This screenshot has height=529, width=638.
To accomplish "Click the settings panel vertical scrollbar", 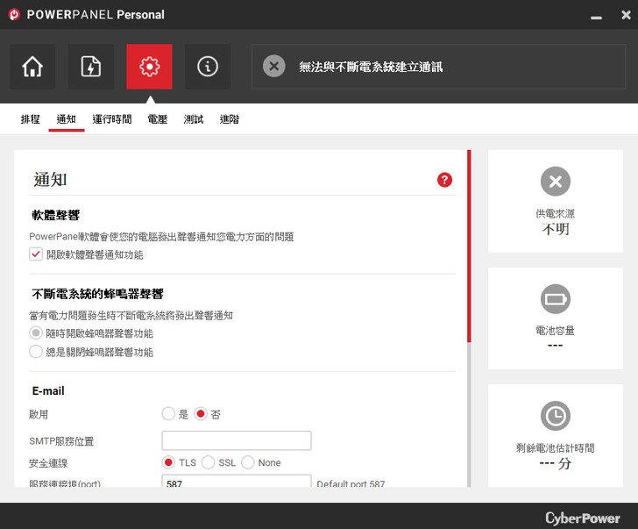I will pyautogui.click(x=469, y=247).
